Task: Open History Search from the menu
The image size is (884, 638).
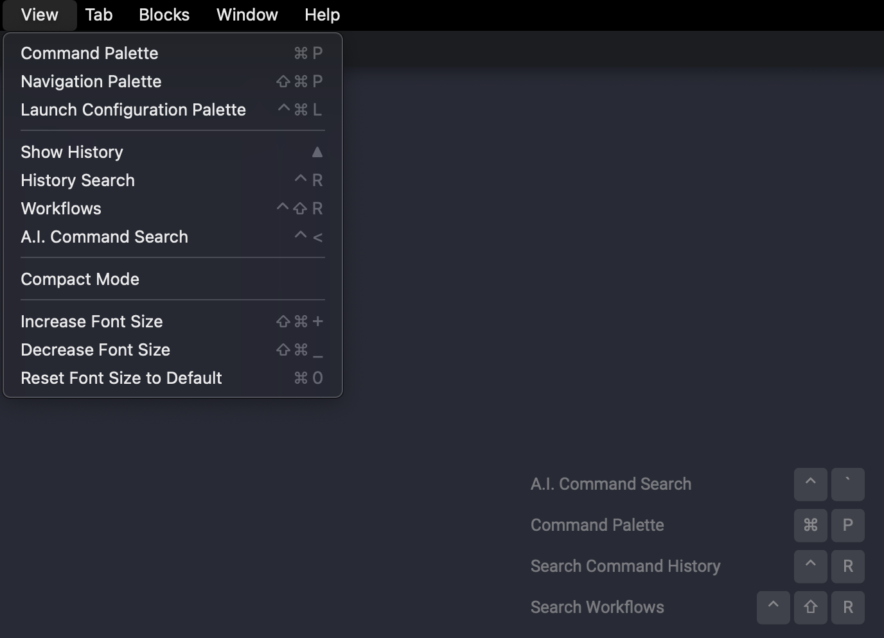Action: tap(77, 180)
